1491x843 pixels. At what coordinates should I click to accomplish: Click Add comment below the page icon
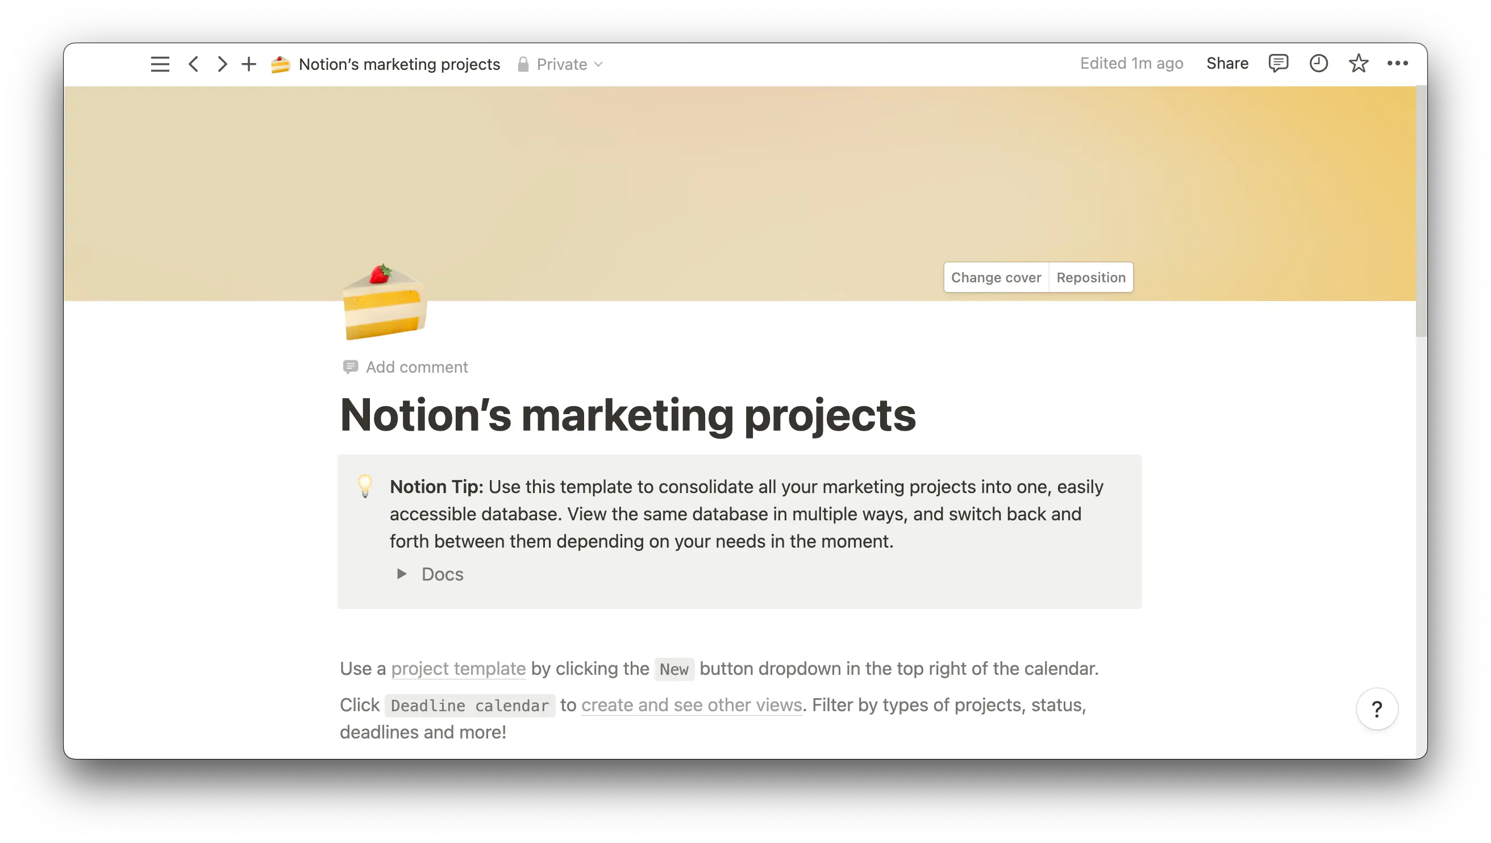click(x=417, y=366)
